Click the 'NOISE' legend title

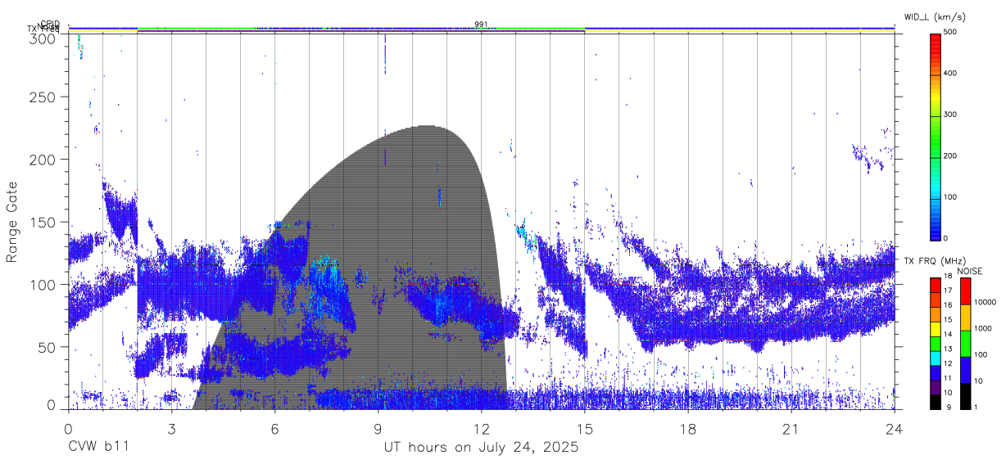pos(971,271)
